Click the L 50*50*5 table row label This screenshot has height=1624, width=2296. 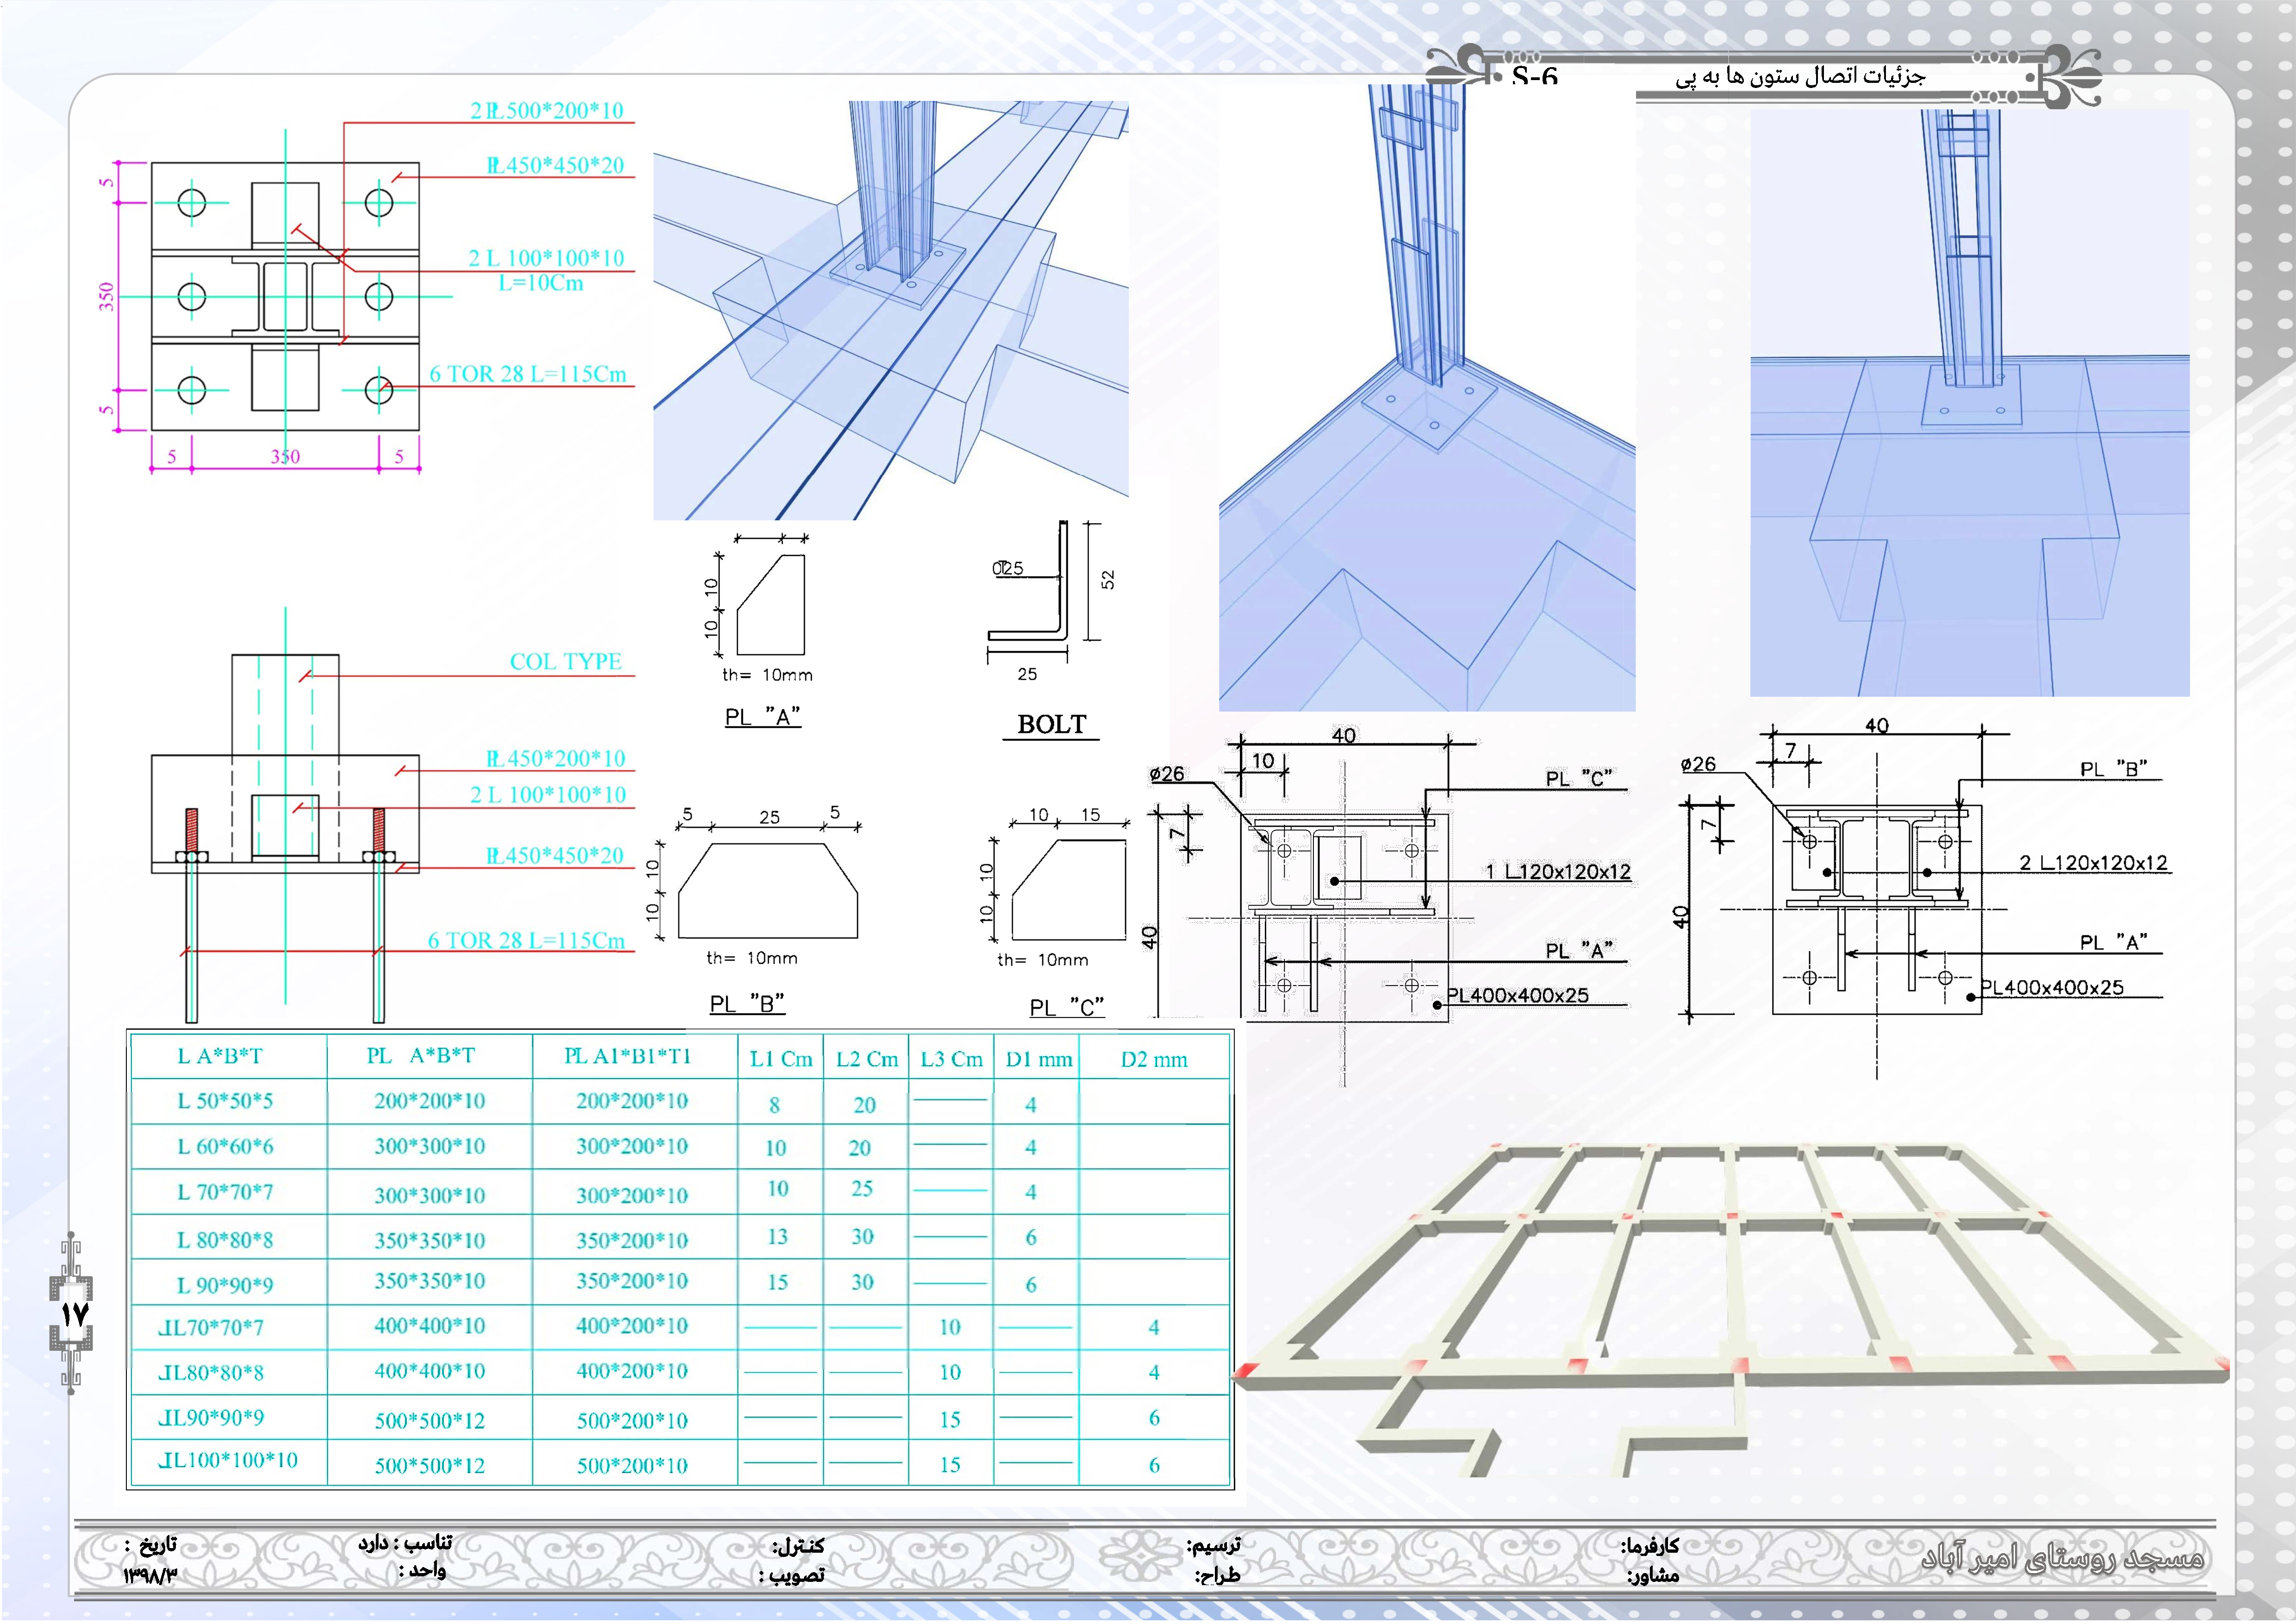(x=225, y=1101)
